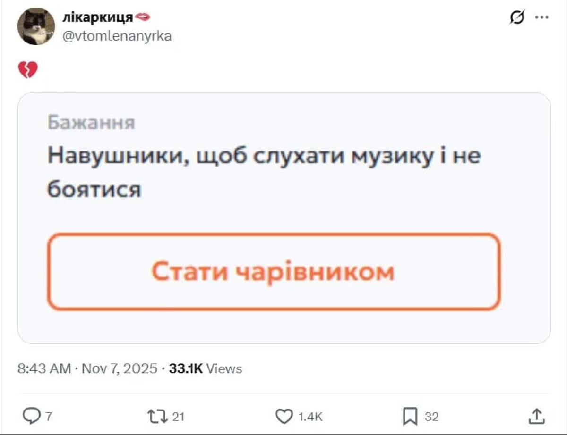This screenshot has height=435, width=567.
Task: Click the share upload-arrow icon
Action: (536, 416)
